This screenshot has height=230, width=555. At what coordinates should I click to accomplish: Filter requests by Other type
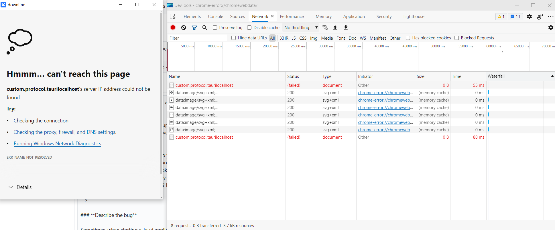(x=395, y=38)
